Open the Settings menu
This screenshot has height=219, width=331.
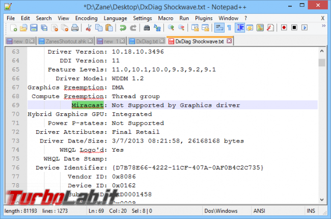(143, 18)
